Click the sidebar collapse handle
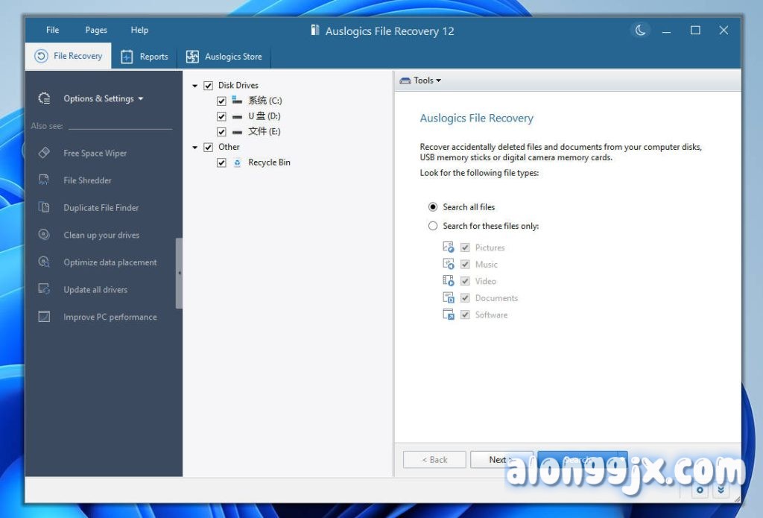 point(179,274)
